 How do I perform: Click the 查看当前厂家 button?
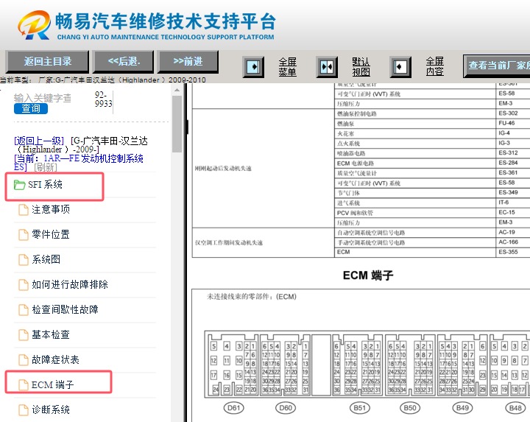497,66
